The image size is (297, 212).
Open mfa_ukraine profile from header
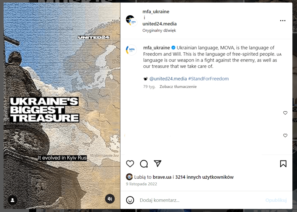pos(156,12)
